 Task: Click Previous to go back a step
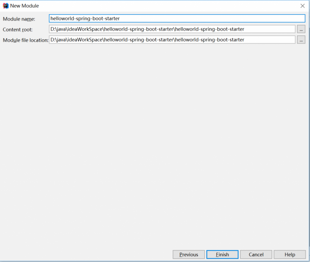pos(188,254)
